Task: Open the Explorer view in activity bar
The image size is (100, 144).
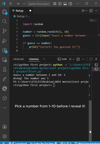Action: coord(5,12)
